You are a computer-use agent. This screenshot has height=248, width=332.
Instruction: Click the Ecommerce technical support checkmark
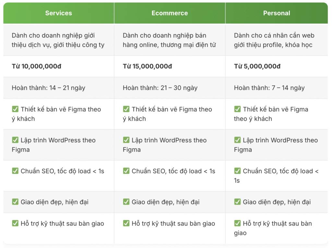(126, 223)
